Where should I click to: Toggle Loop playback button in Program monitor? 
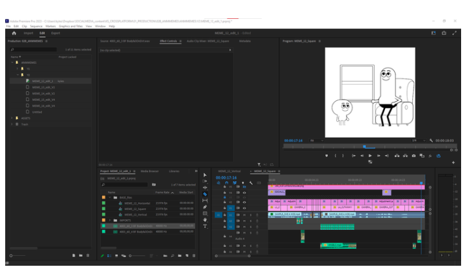coord(438,156)
